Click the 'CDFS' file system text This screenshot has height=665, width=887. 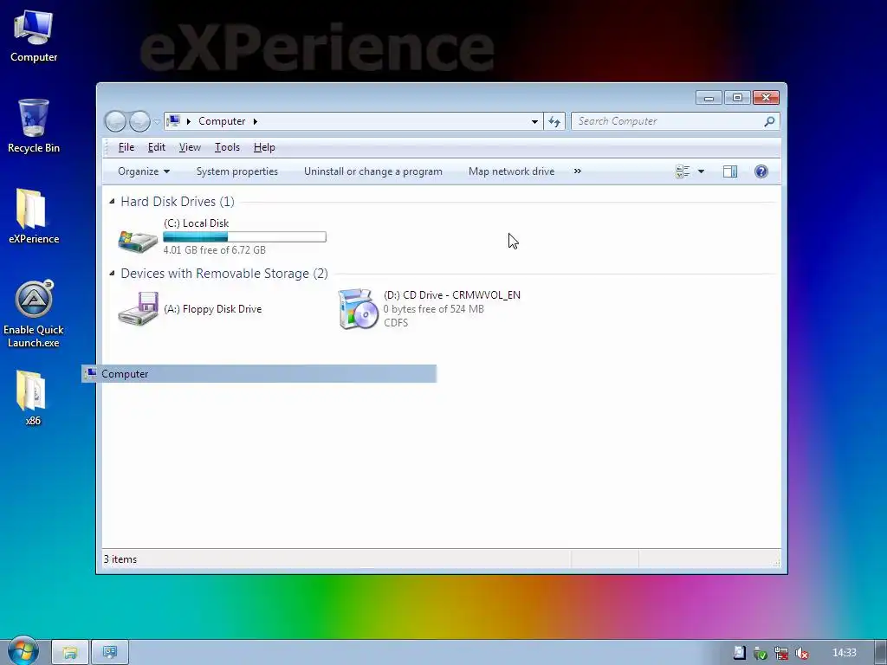pos(395,323)
